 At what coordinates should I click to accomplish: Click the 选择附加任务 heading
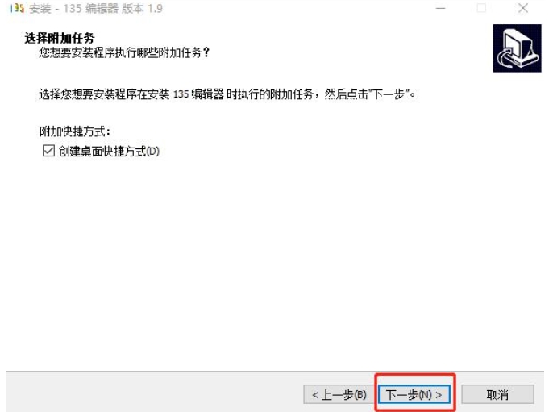pos(60,38)
